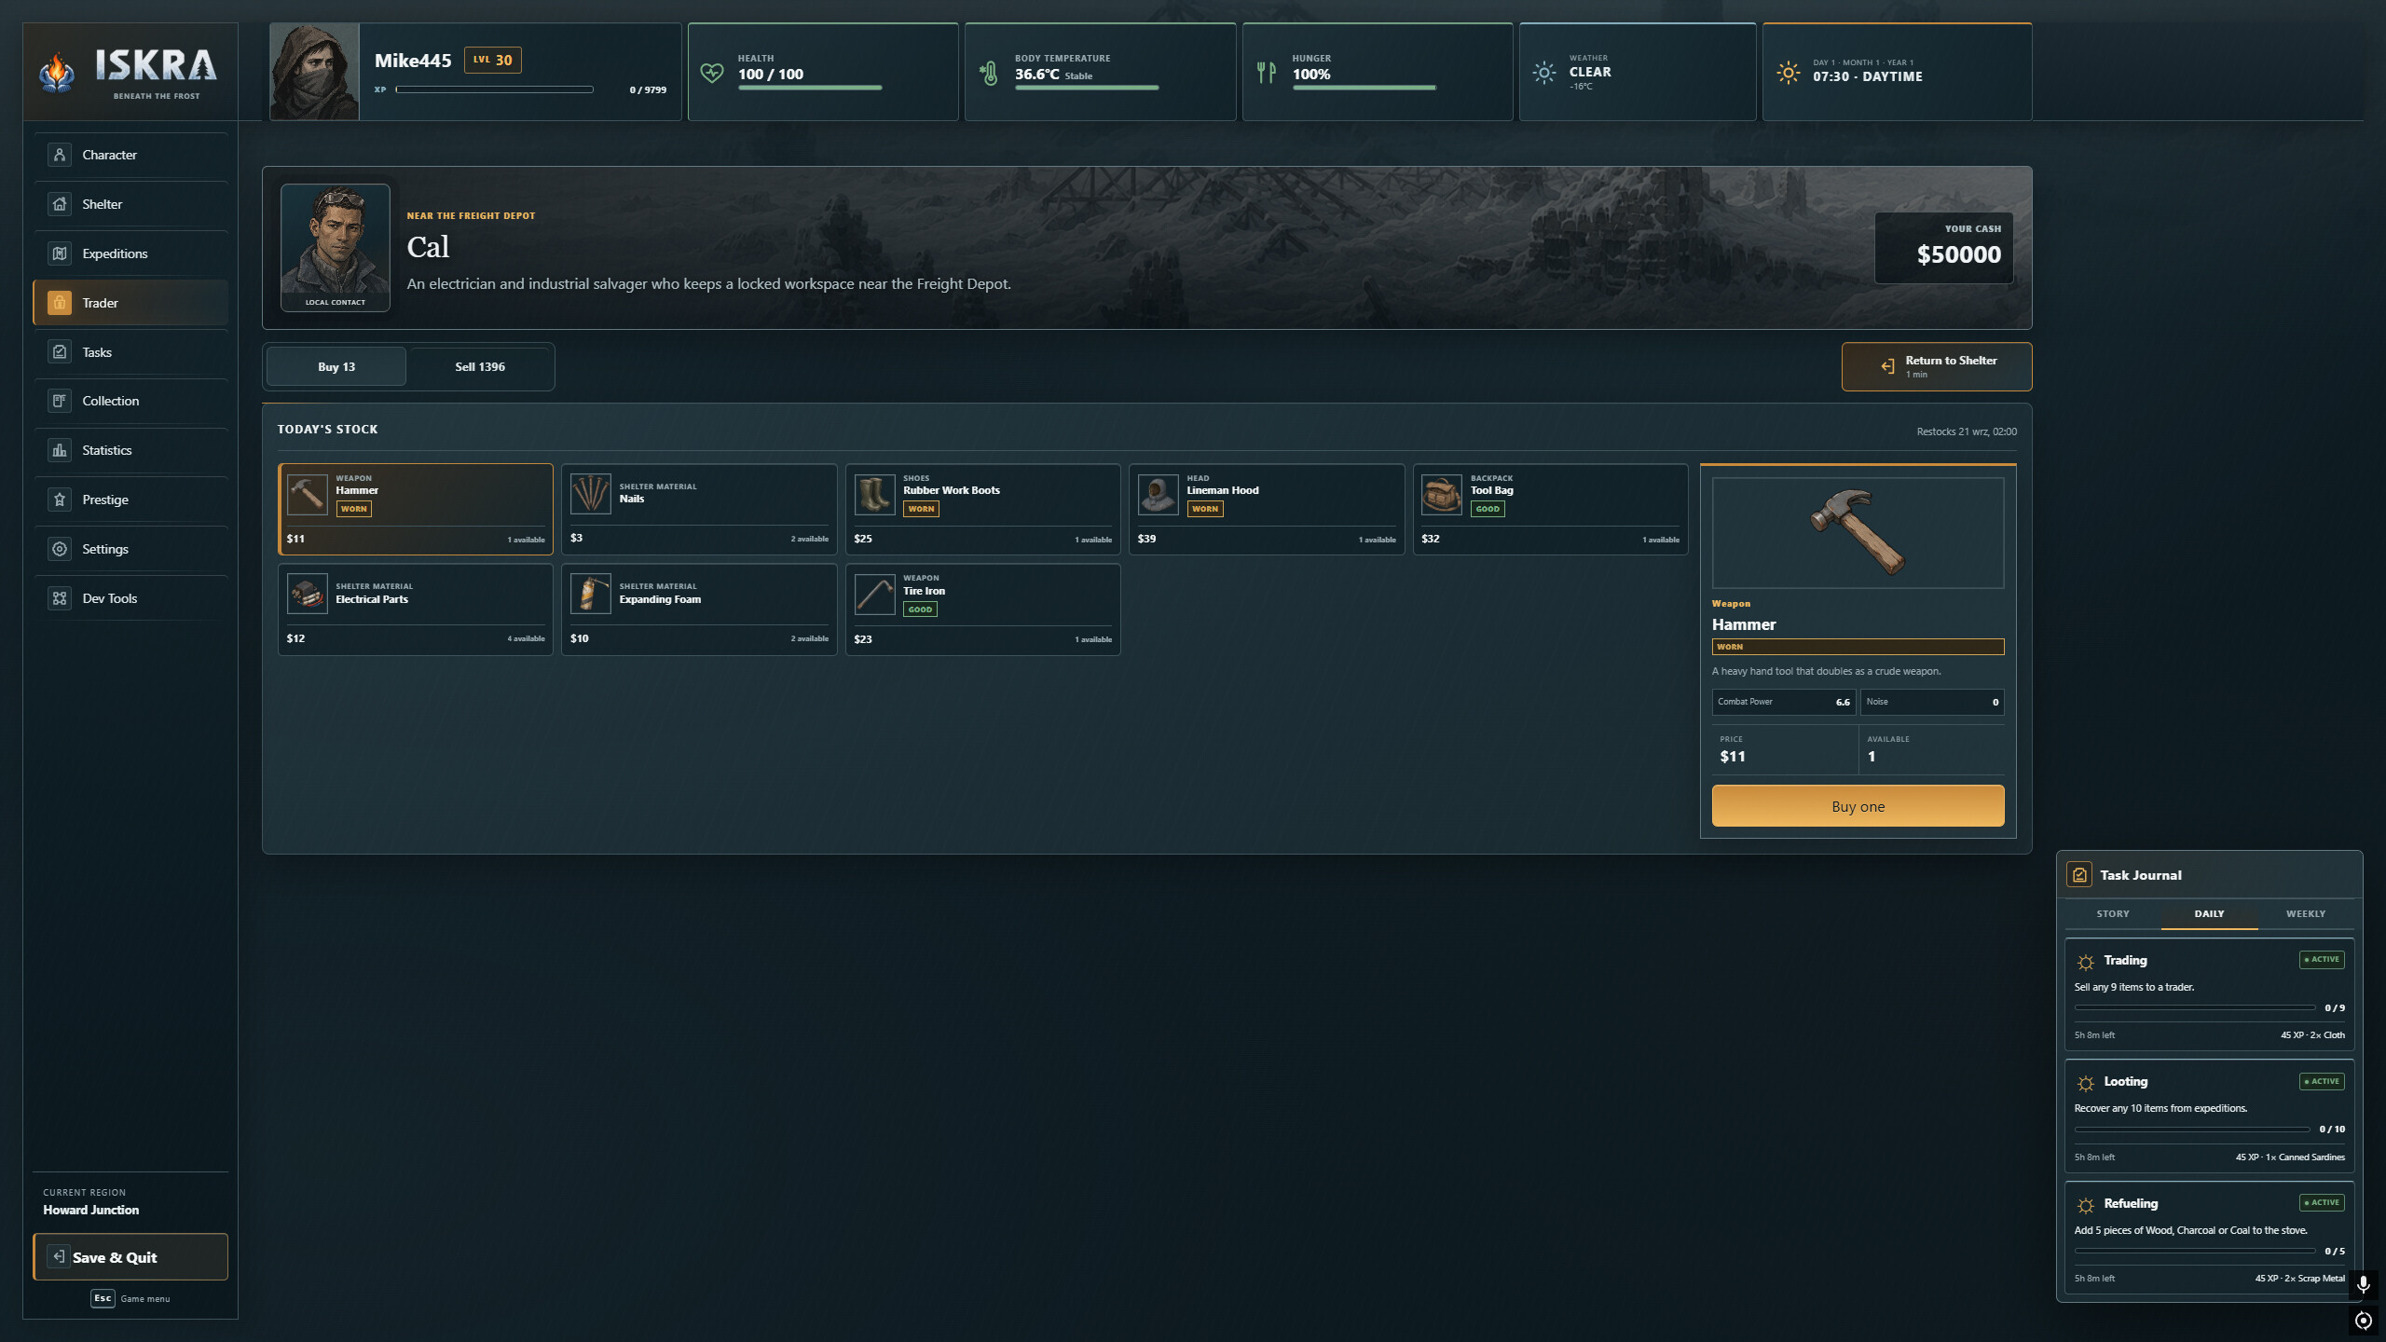Select the Daily tab in Task Journal
The height and width of the screenshot is (1342, 2386).
[2209, 914]
